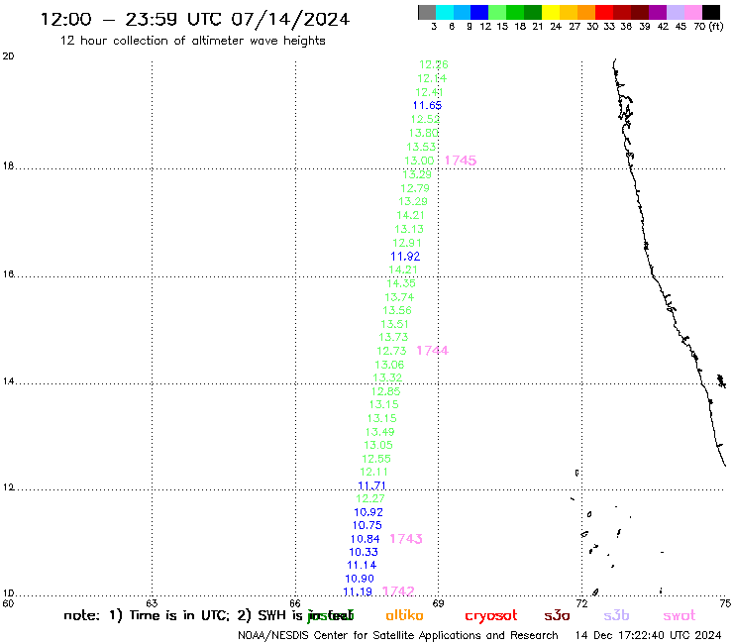Click the wave height value '13.80'
This screenshot has width=733, height=644.
(x=424, y=133)
